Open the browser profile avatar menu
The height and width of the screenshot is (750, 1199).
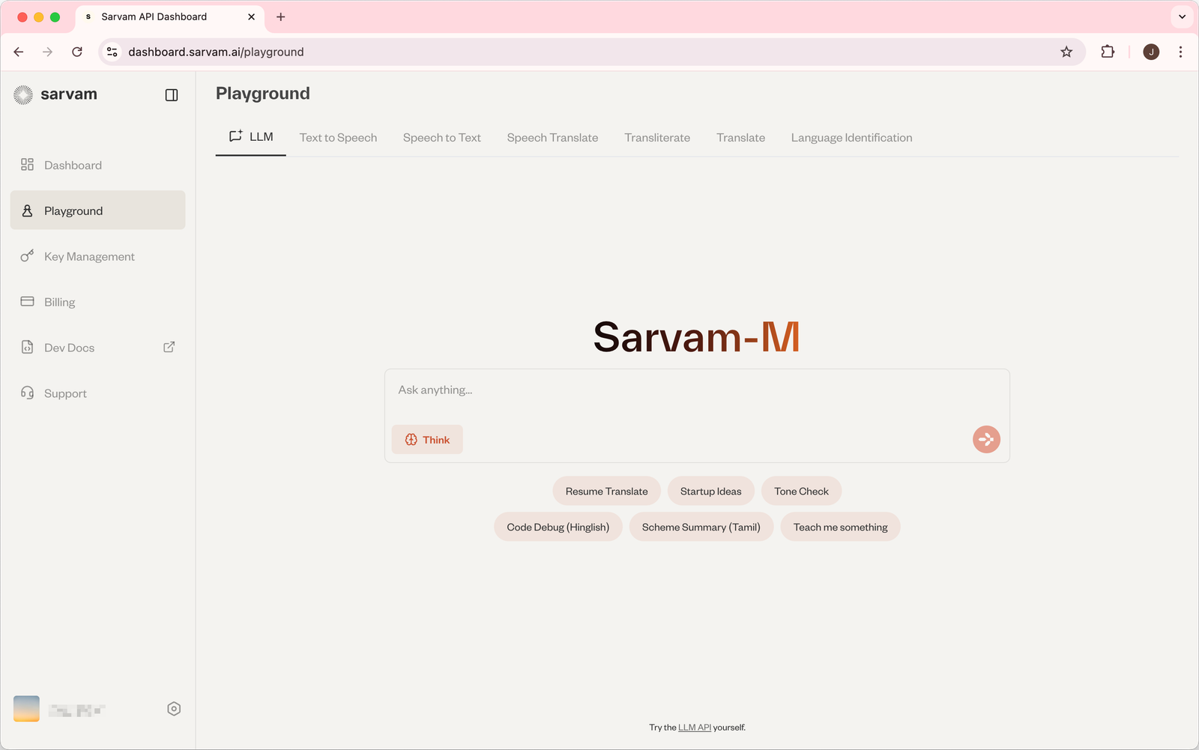(1151, 52)
